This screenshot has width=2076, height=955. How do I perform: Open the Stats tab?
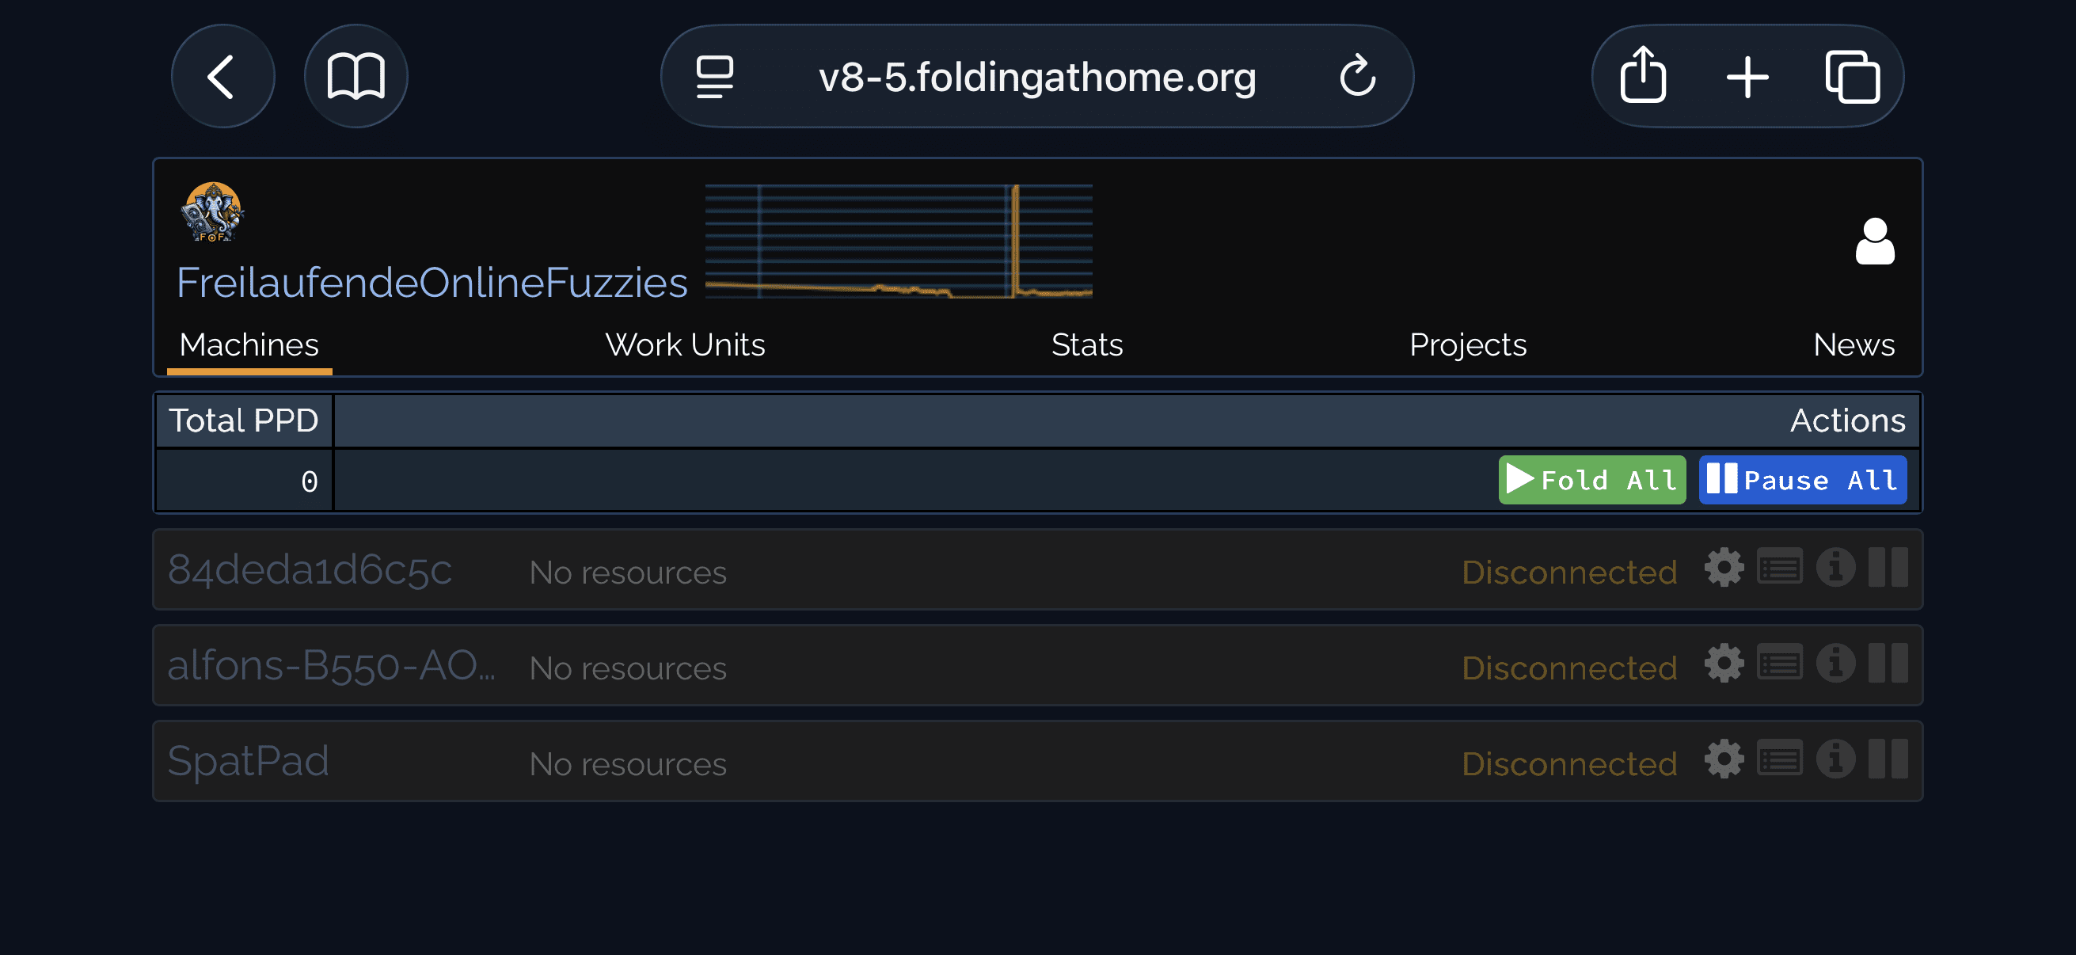(x=1086, y=345)
